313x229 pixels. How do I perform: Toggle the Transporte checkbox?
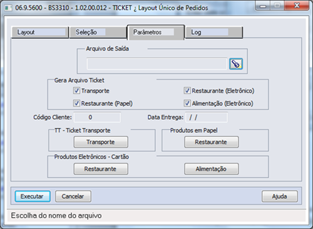tap(76, 90)
